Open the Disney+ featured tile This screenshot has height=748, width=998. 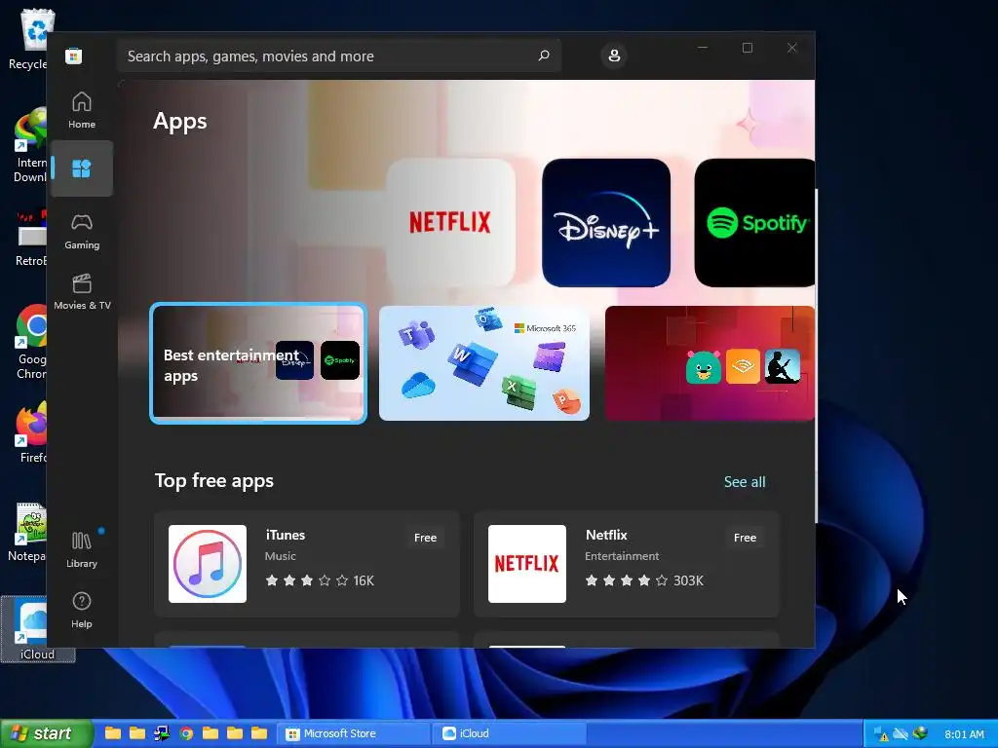click(606, 223)
